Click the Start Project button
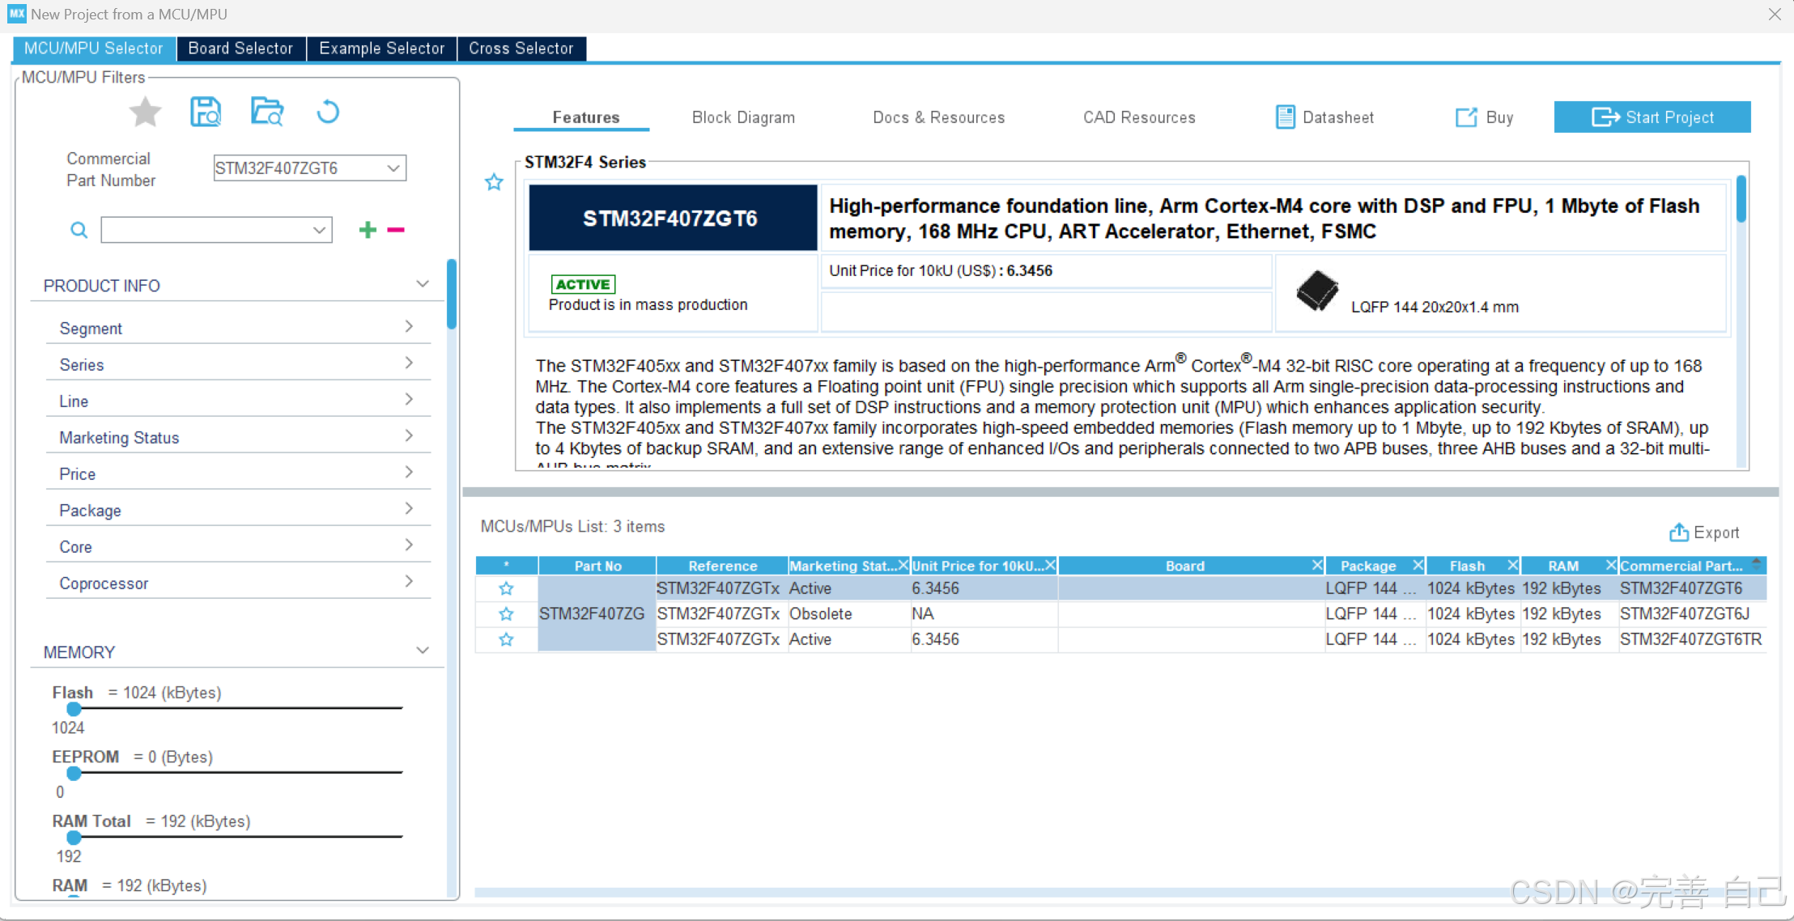This screenshot has height=921, width=1794. (x=1652, y=117)
